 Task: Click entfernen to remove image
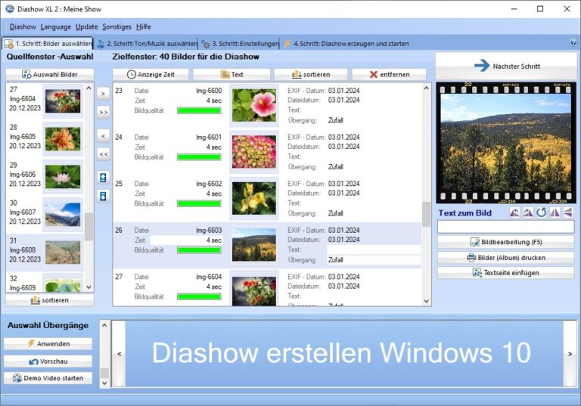(x=389, y=74)
